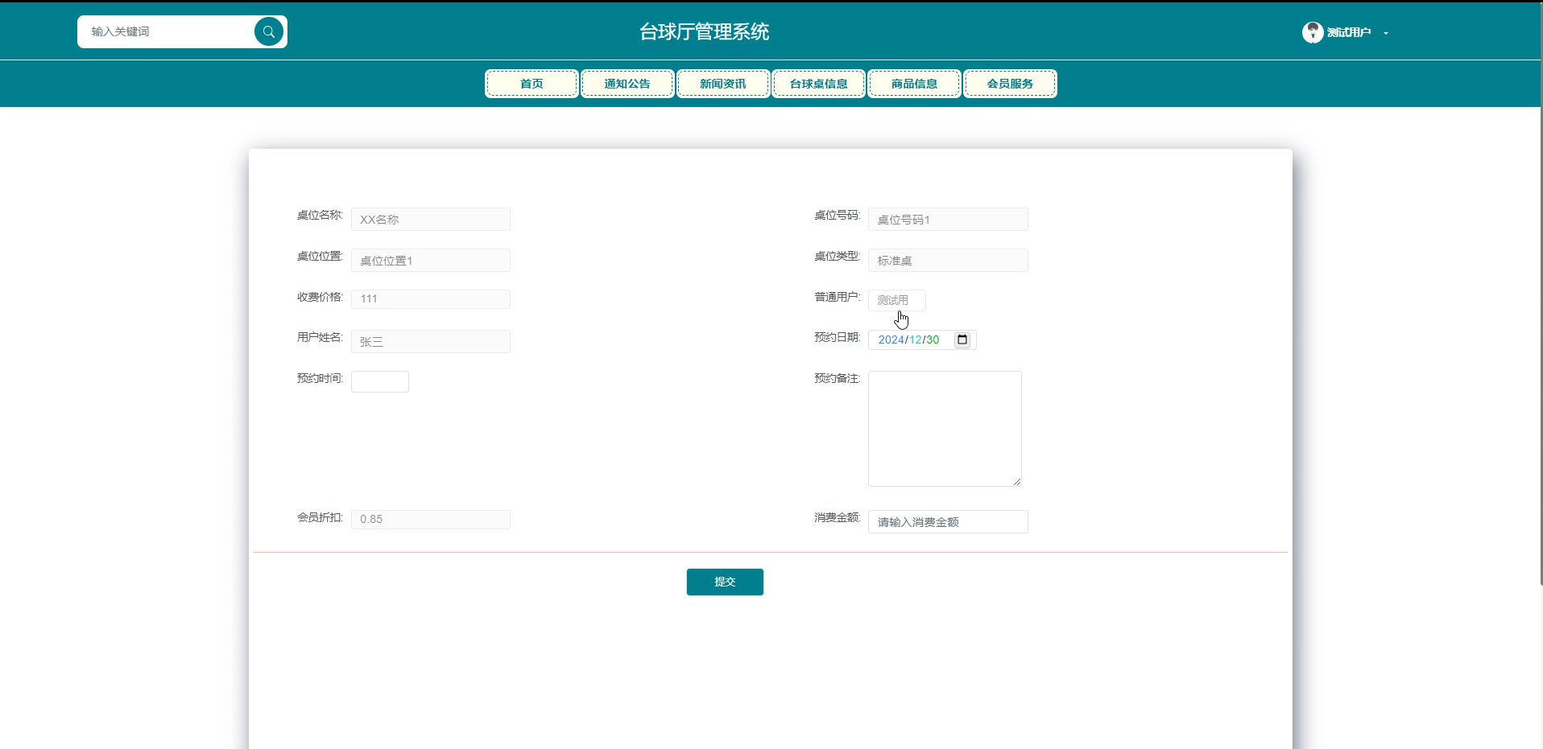
Task: Click the empty 预约时间 input
Action: click(x=380, y=381)
